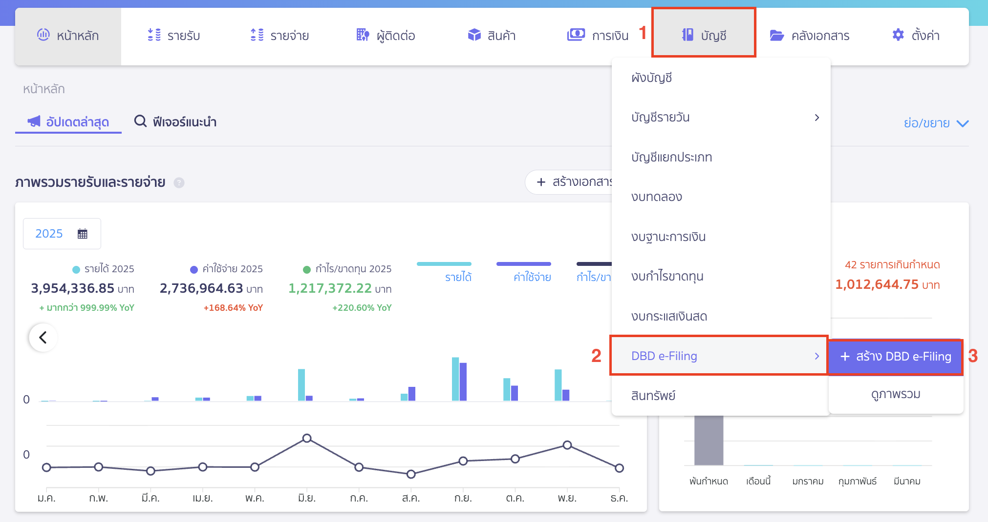988x522 pixels.
Task: Click the ผู้ติดต่อ contacts building icon
Action: pos(363,35)
